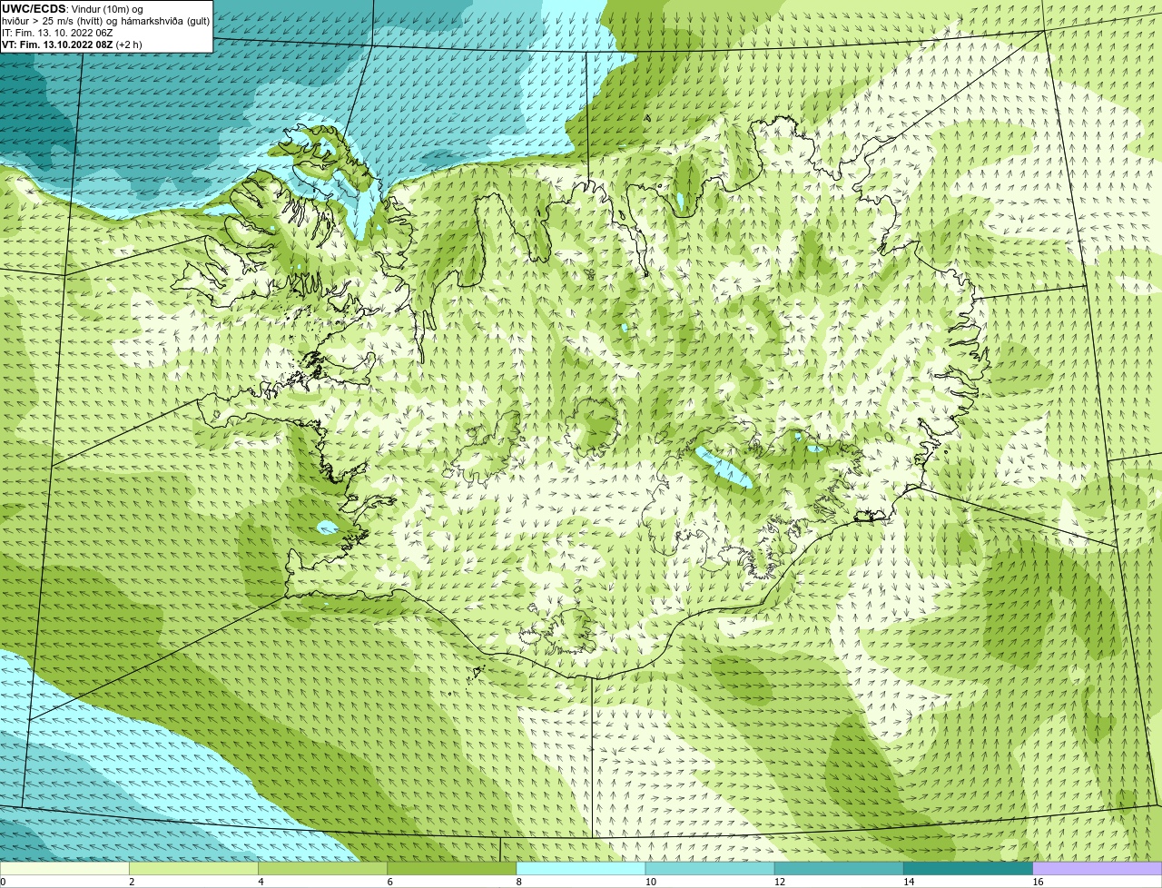1162x888 pixels.
Task: Click the legend scale label "12"
Action: click(779, 882)
